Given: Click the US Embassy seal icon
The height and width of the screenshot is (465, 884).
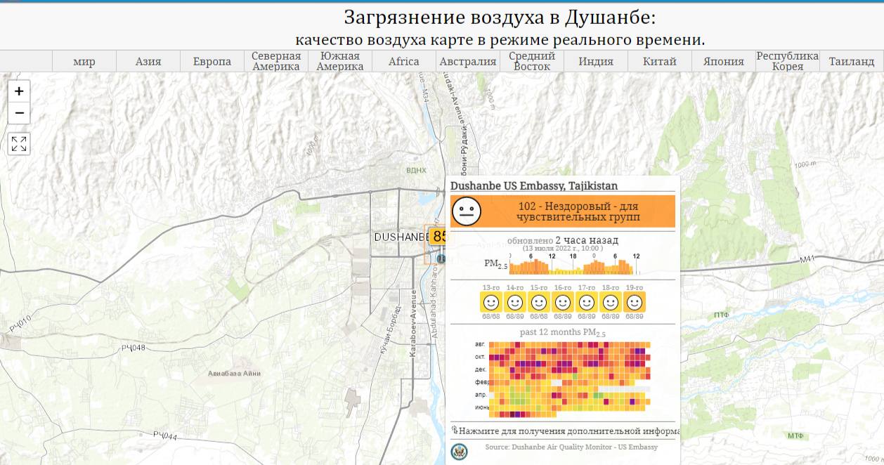Looking at the screenshot, I should 459,451.
